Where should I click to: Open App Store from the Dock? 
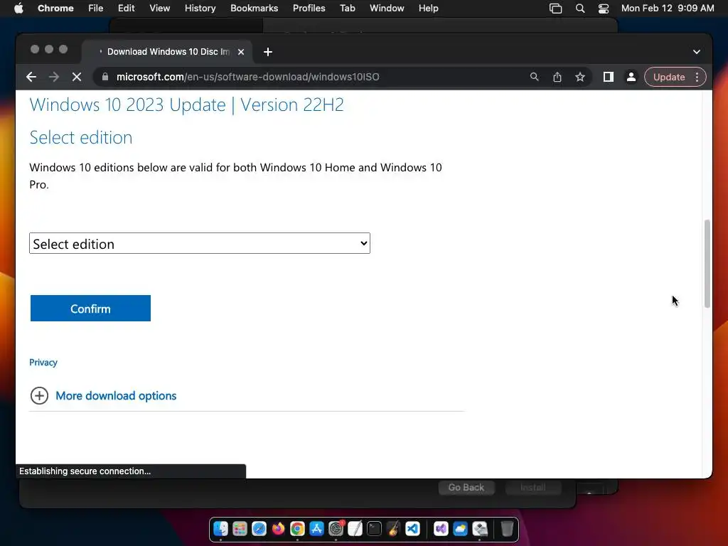click(x=316, y=529)
